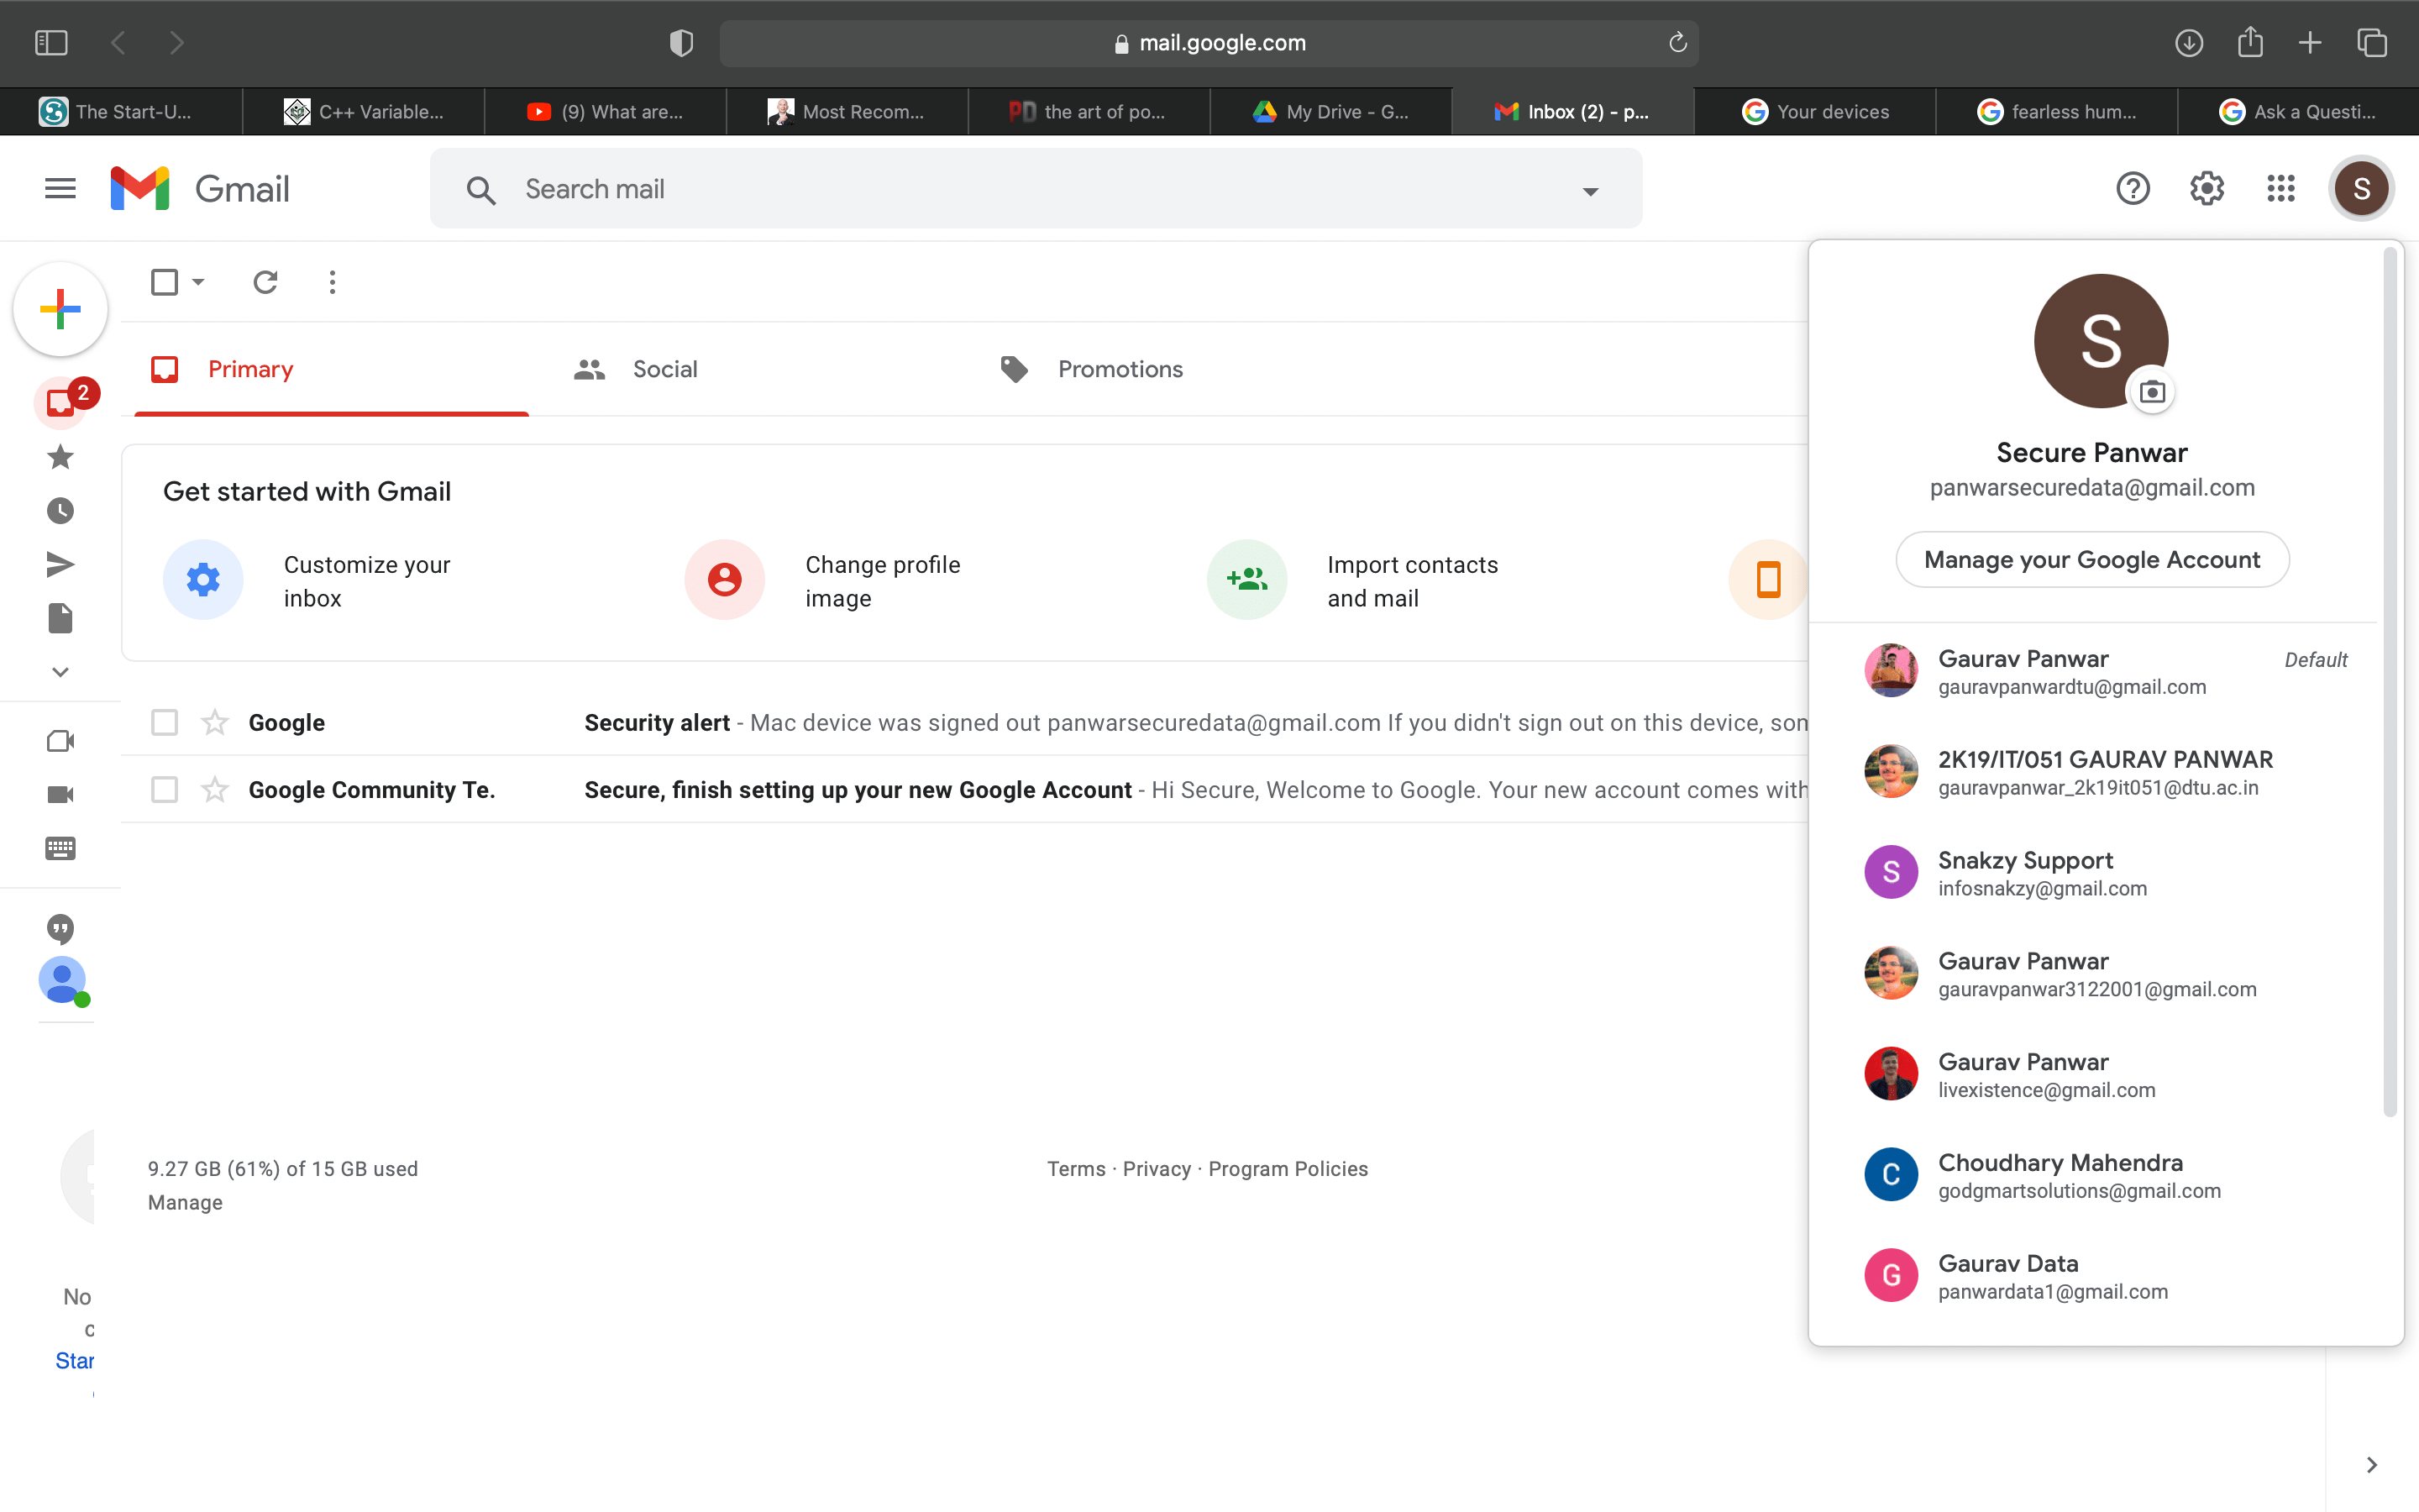2419x1512 pixels.
Task: Open the Program Policies link
Action: coord(1288,1168)
